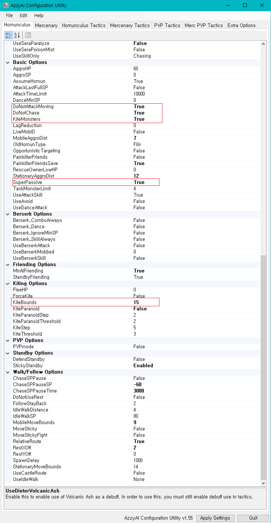Click the Property Pages toolbar icon
The width and height of the screenshot is (271, 523).
[28, 35]
